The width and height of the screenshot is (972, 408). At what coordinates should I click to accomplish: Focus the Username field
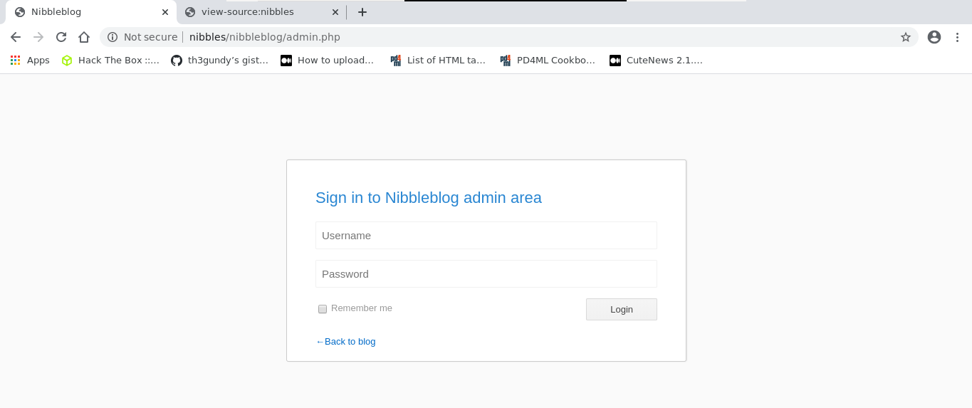[486, 236]
